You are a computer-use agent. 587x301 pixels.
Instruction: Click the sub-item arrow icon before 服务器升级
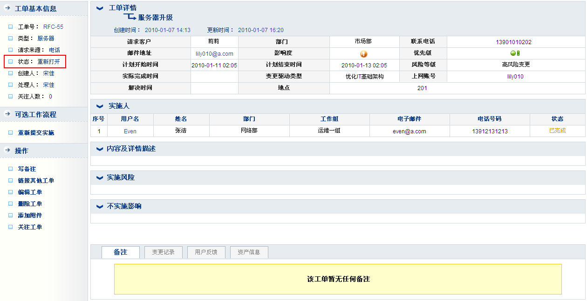tap(130, 18)
